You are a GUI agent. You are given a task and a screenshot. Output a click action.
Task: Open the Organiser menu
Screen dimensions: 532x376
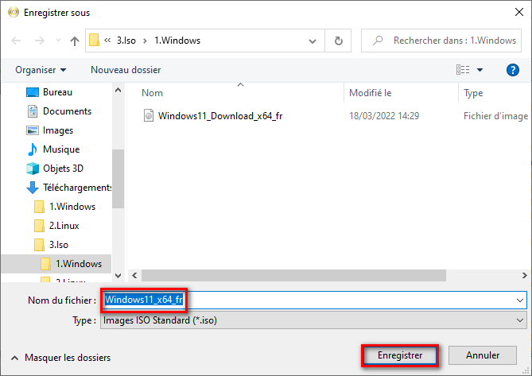coord(41,70)
